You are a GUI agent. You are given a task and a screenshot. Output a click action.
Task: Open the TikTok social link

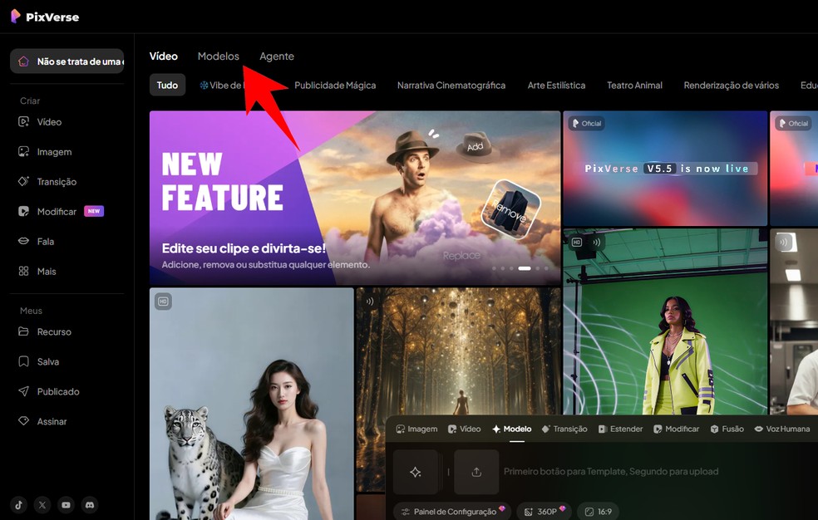18,505
